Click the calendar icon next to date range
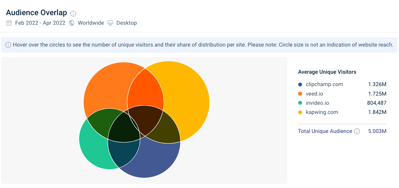 click(9, 23)
